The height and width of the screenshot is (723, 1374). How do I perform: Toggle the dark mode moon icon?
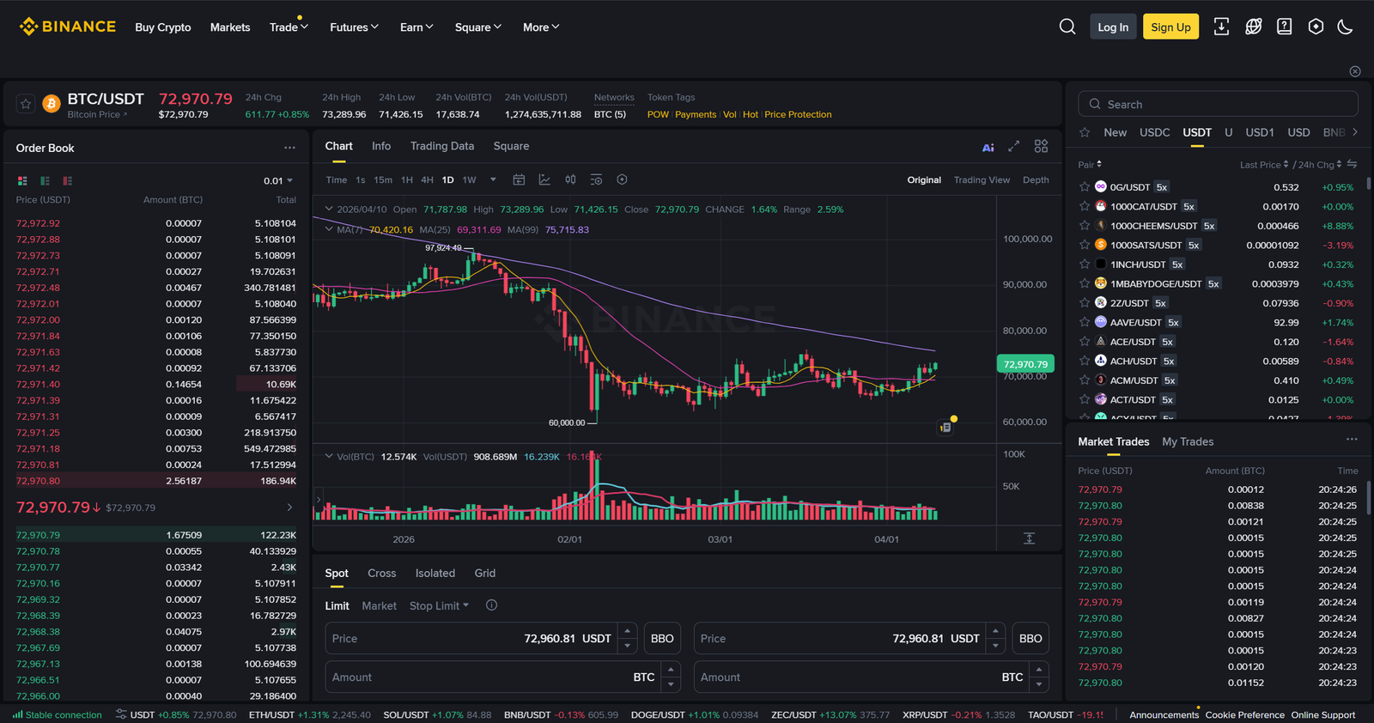click(1346, 27)
